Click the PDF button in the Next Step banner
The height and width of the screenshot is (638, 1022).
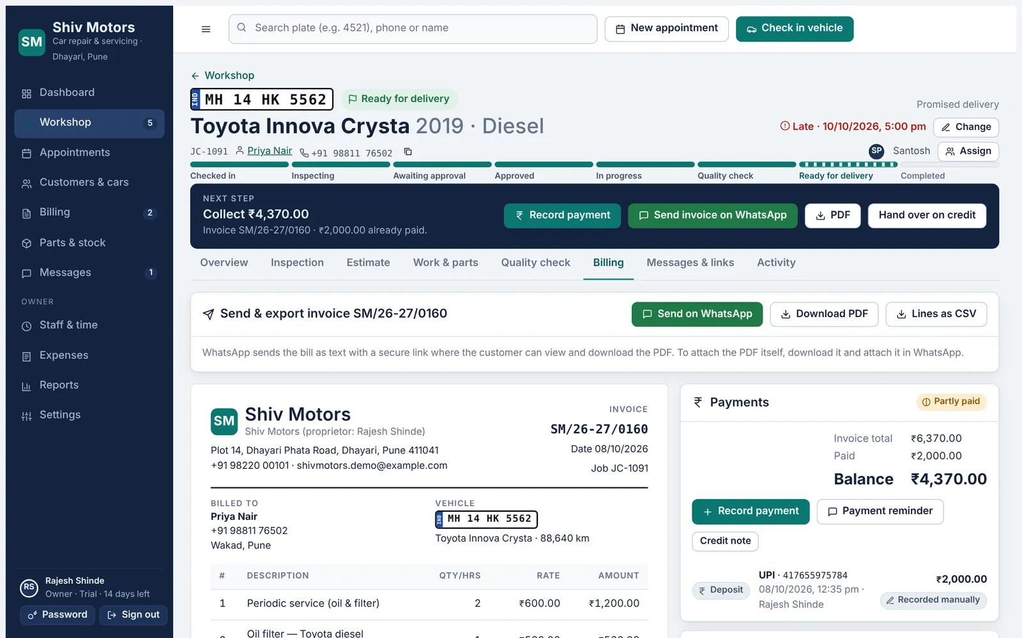coord(832,216)
